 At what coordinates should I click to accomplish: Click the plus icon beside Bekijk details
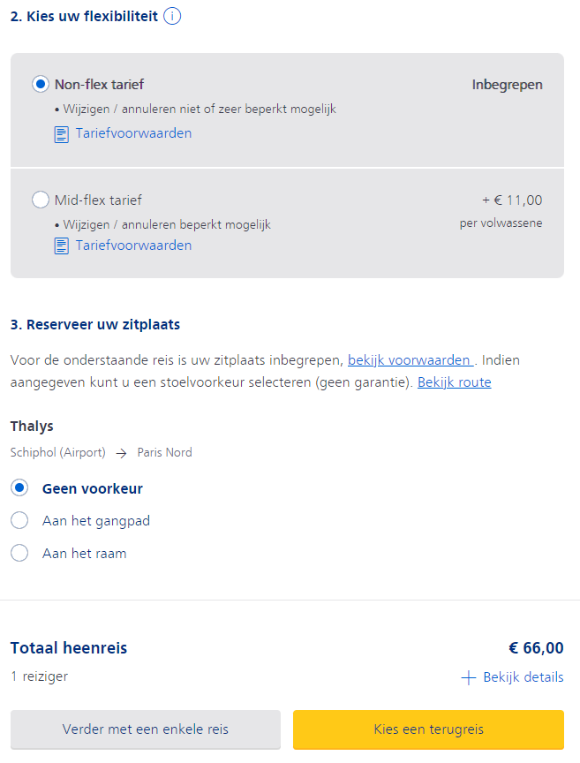(468, 677)
